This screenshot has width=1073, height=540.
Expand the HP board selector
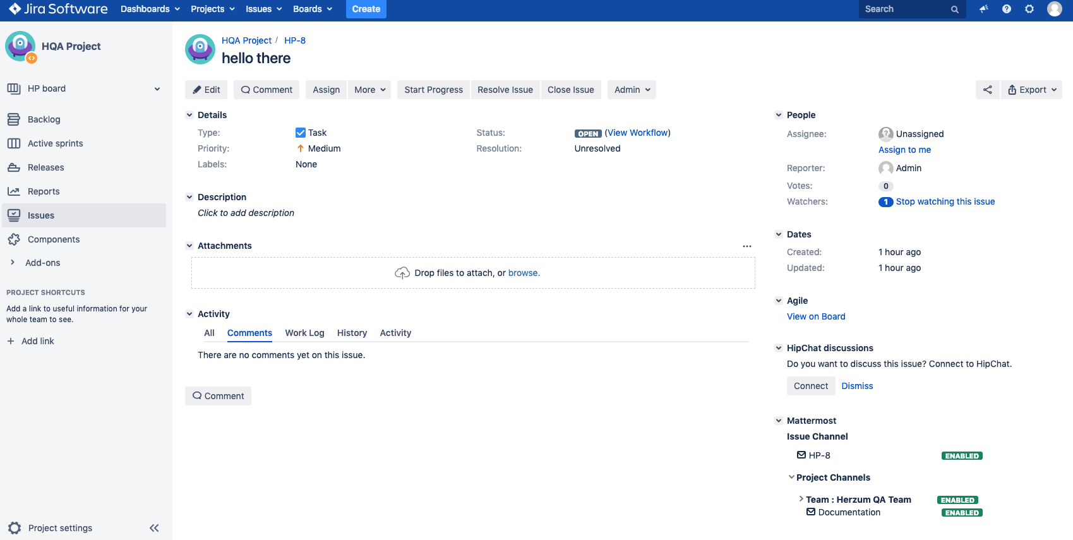click(x=157, y=89)
